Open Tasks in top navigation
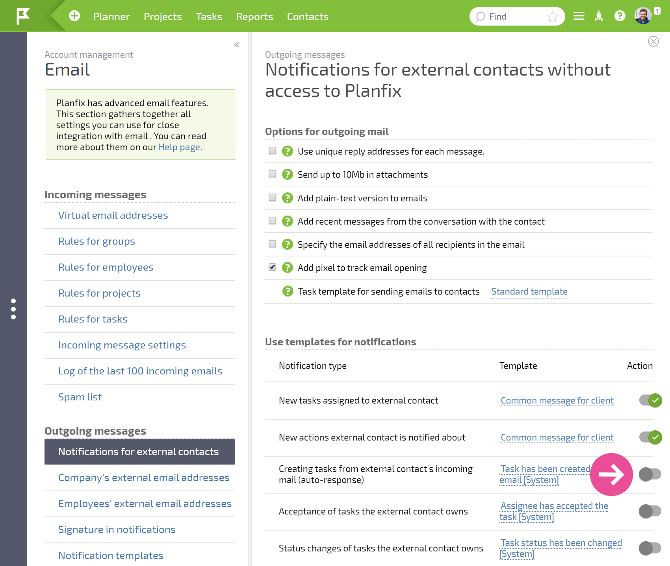 pyautogui.click(x=209, y=17)
